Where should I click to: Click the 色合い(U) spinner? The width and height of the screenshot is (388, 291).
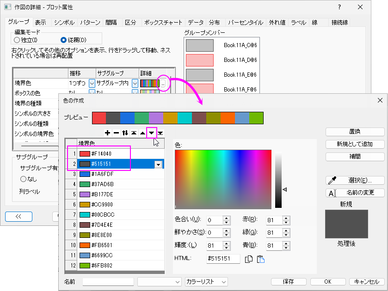click(x=226, y=220)
